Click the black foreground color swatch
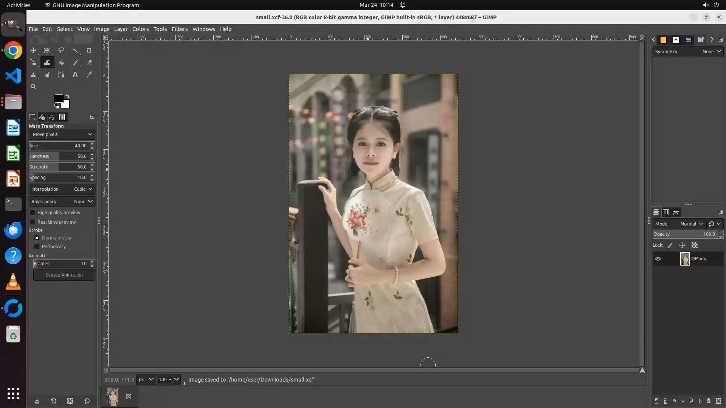726x408 pixels. [58, 98]
